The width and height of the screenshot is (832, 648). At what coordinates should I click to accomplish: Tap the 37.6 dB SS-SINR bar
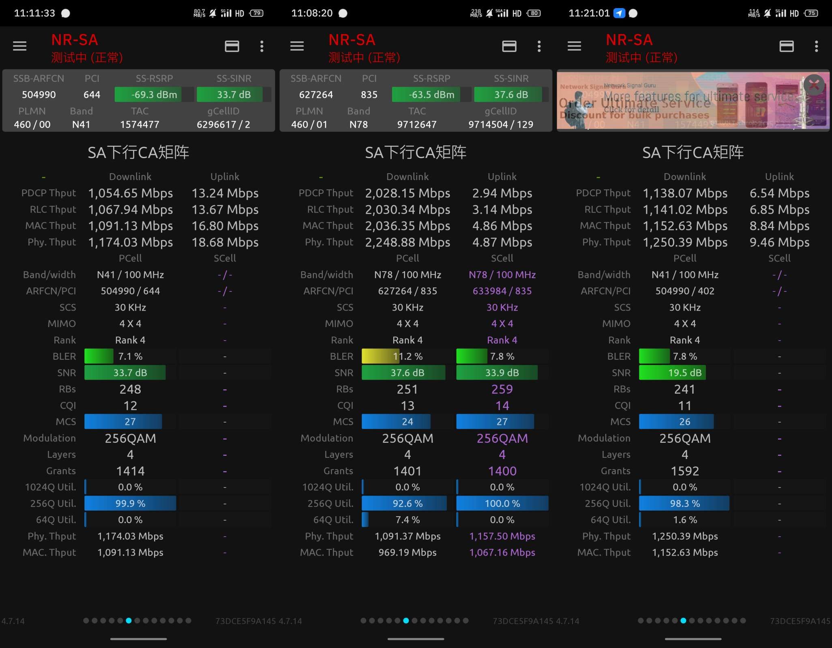coord(511,94)
